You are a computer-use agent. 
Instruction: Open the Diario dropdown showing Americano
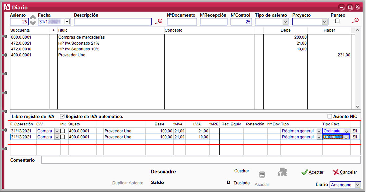[x=357, y=185]
